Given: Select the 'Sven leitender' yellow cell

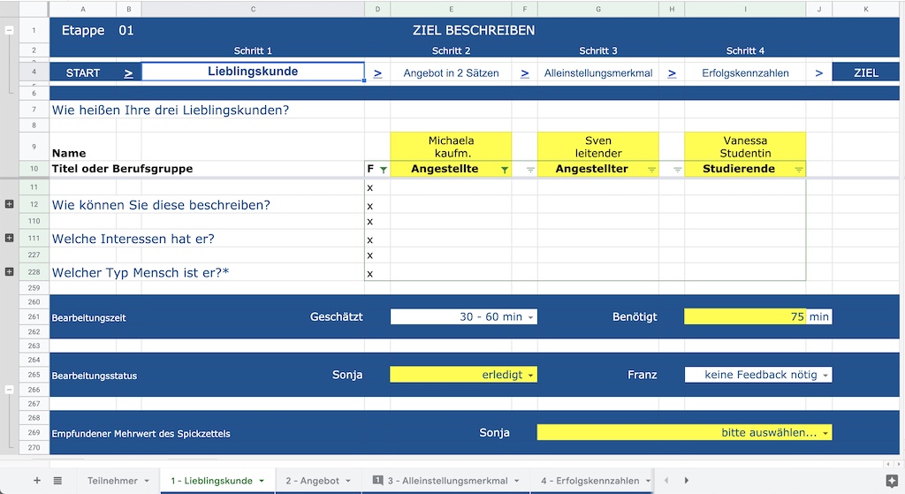Looking at the screenshot, I should pos(598,147).
